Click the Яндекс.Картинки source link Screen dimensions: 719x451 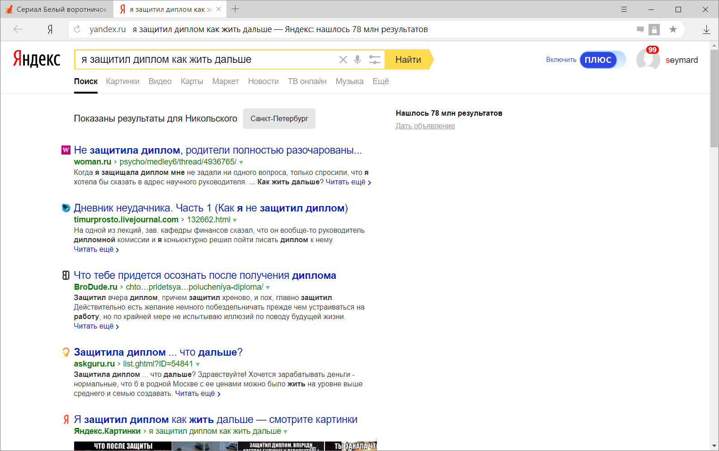(x=107, y=431)
